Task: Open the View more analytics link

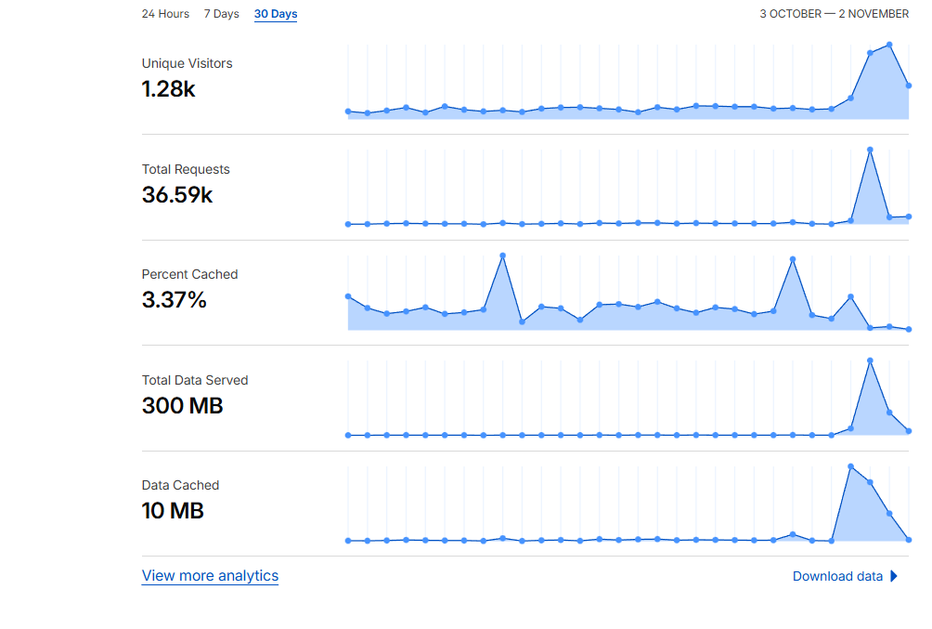Action: (x=210, y=576)
